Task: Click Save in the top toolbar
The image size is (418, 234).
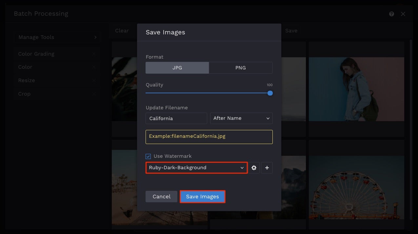Action: point(291,31)
